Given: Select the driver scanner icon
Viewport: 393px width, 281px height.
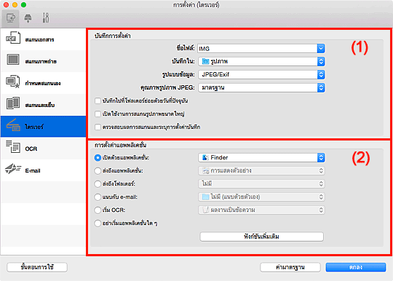Looking at the screenshot, I should tap(13, 124).
